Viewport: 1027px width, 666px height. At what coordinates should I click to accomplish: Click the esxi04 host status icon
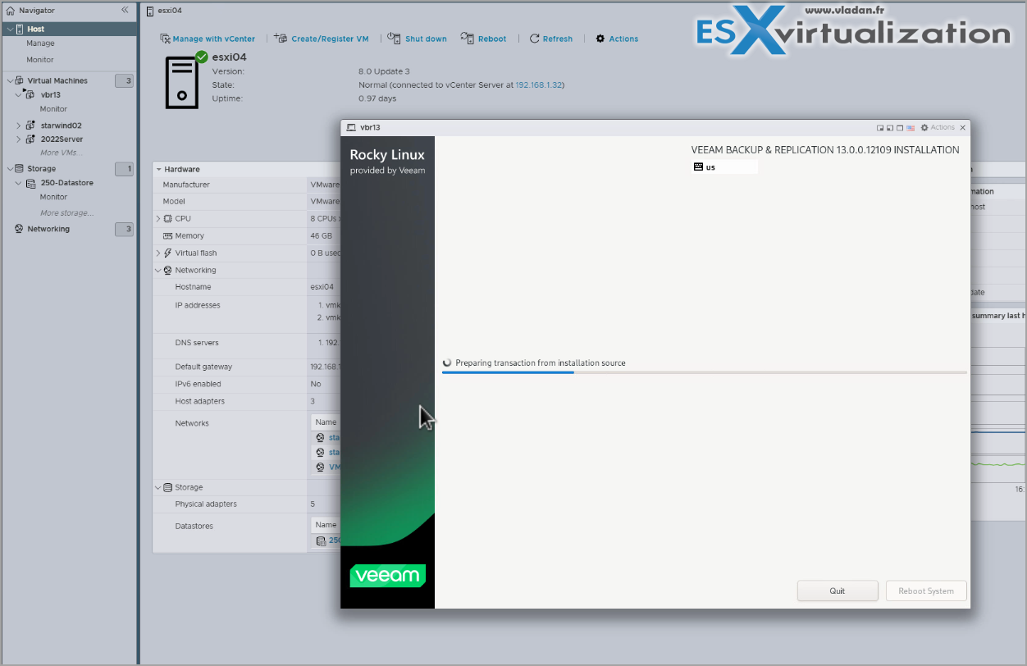click(x=202, y=57)
